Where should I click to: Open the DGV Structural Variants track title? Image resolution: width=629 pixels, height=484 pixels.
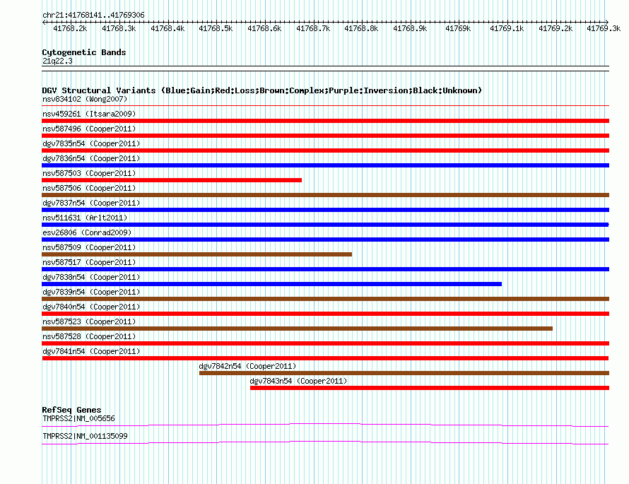pyautogui.click(x=261, y=90)
